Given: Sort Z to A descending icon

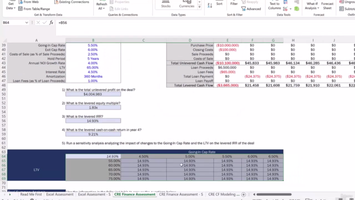Looking at the screenshot, I should tap(210, 6).
